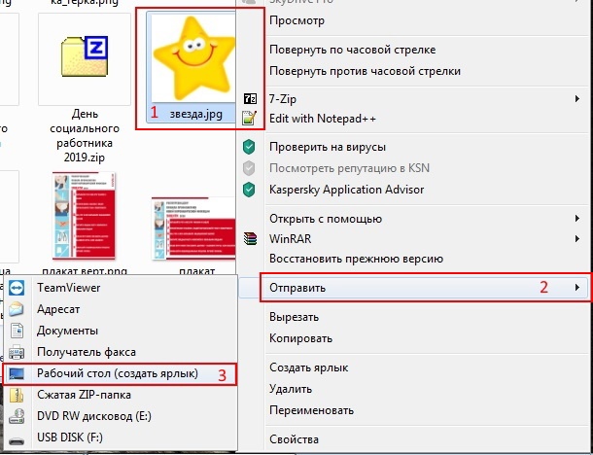Choose 'Рабочий стол (создать ярлык)' entry
The image size is (593, 455).
click(117, 373)
